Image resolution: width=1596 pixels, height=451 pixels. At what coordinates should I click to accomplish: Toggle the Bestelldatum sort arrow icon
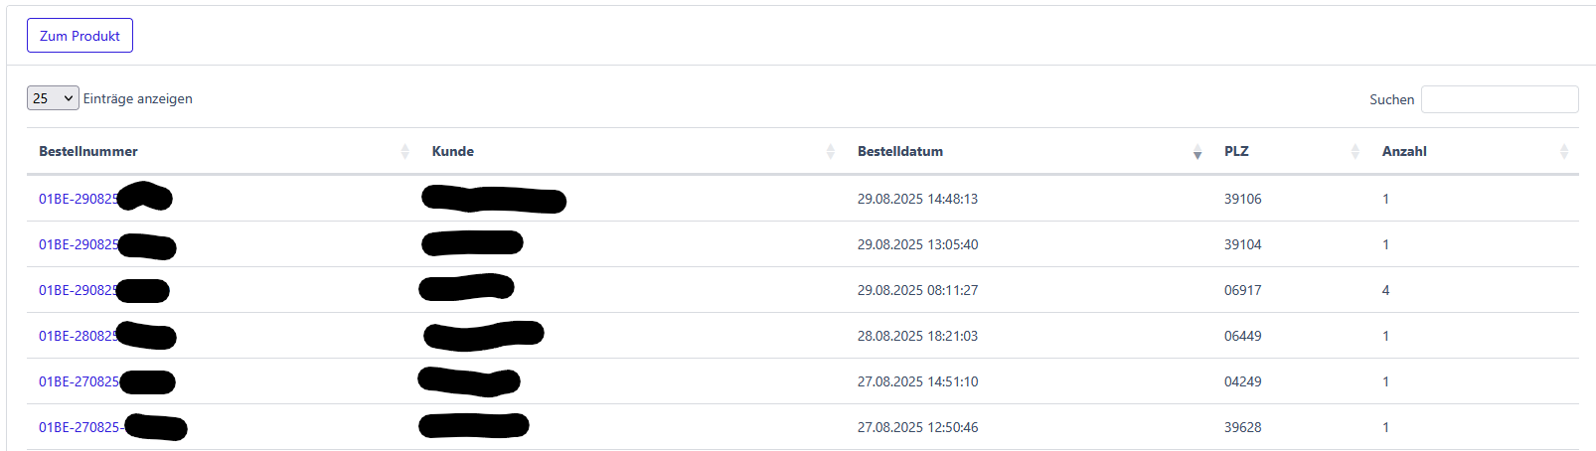1197,151
